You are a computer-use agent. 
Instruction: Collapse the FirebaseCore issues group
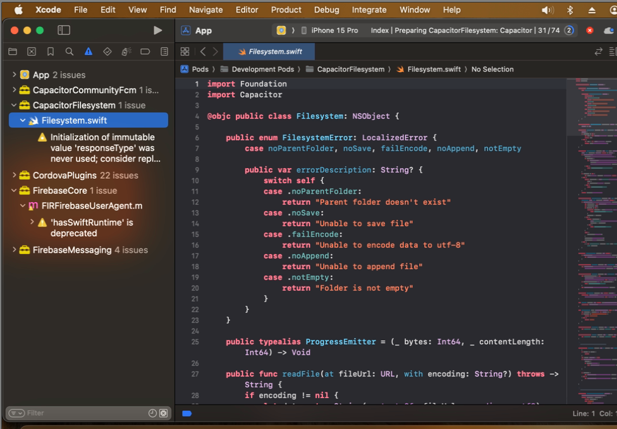(x=14, y=190)
